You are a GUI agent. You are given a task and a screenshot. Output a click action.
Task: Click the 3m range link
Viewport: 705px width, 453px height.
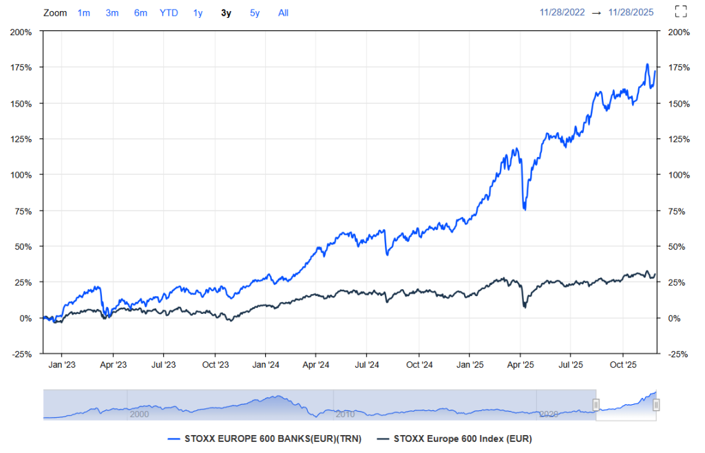[x=112, y=12]
